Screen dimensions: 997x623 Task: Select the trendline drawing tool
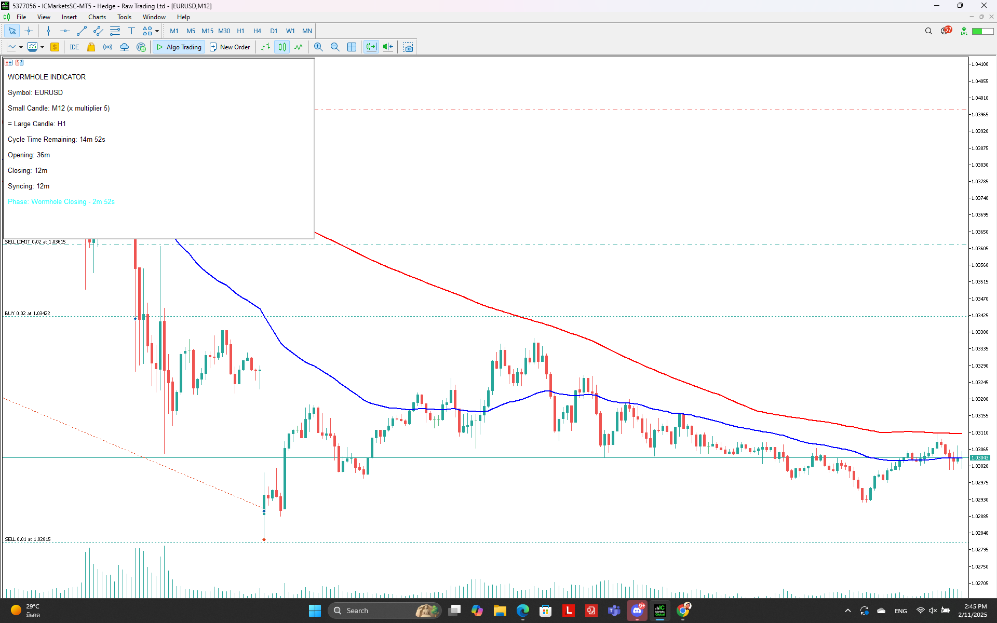click(x=82, y=31)
